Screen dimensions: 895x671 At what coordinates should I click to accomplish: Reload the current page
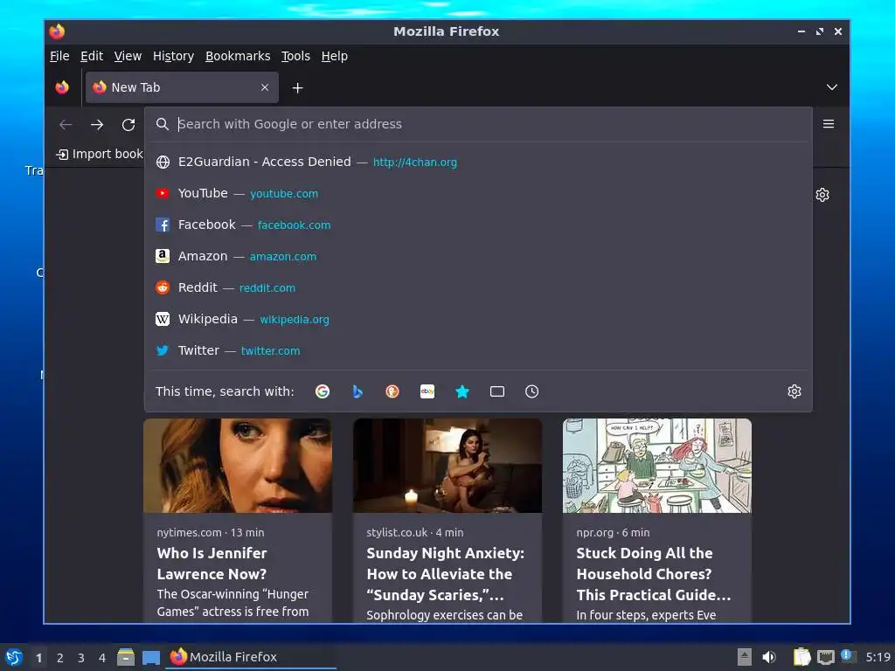[x=128, y=124]
